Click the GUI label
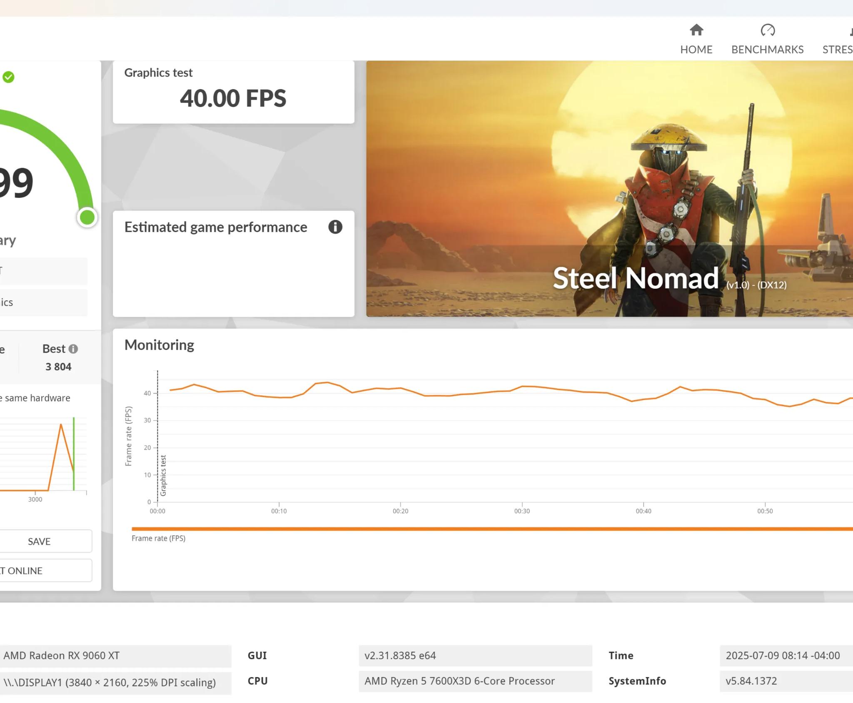The width and height of the screenshot is (853, 703). coord(257,655)
